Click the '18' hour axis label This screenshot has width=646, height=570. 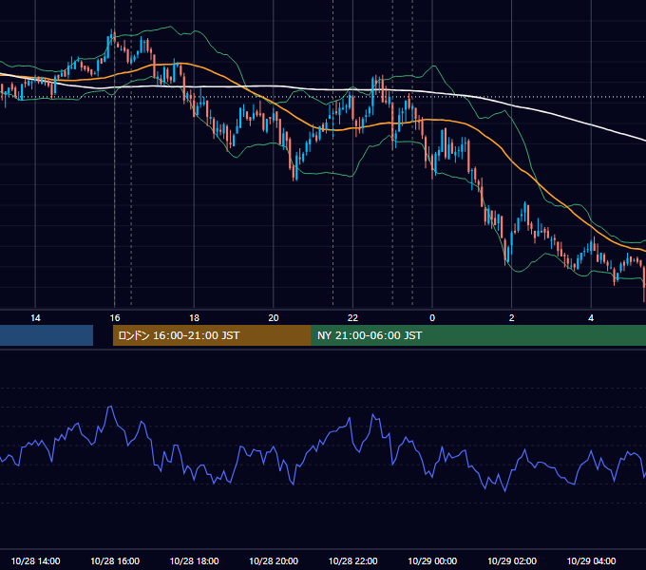click(x=194, y=318)
